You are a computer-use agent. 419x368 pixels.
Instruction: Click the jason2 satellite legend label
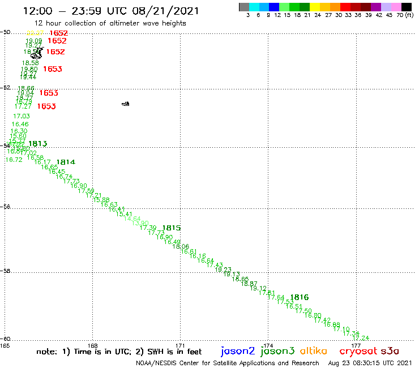tap(238, 351)
